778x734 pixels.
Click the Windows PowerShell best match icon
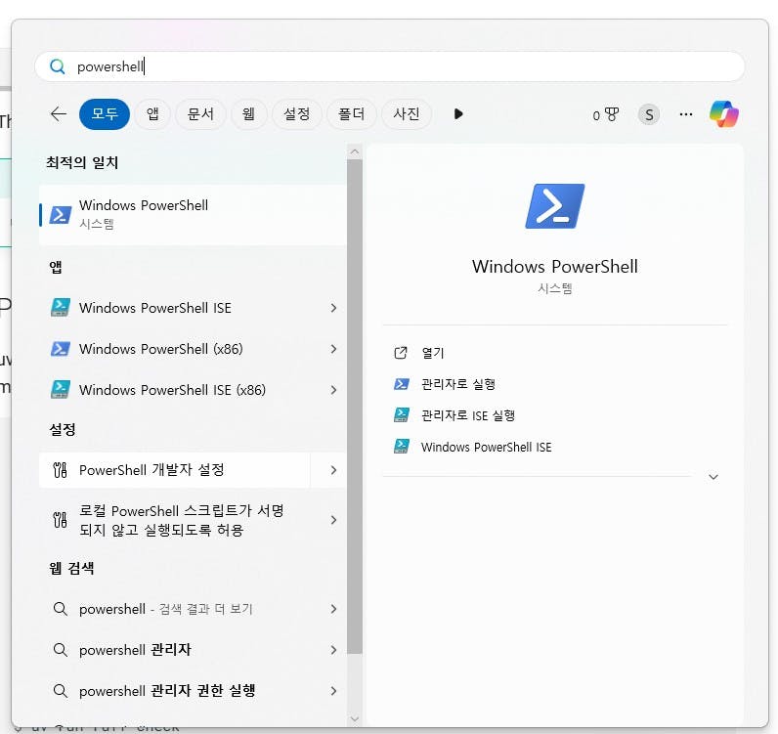61,215
